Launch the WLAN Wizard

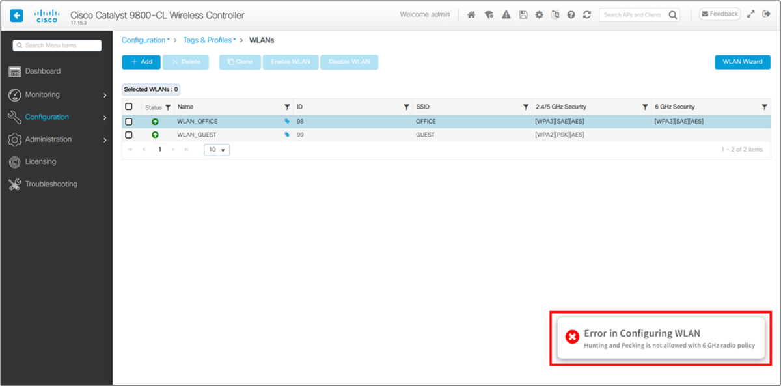tap(743, 62)
